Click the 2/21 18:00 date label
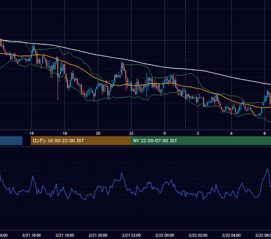 coord(65,235)
